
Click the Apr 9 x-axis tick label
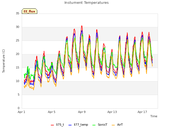82,112
